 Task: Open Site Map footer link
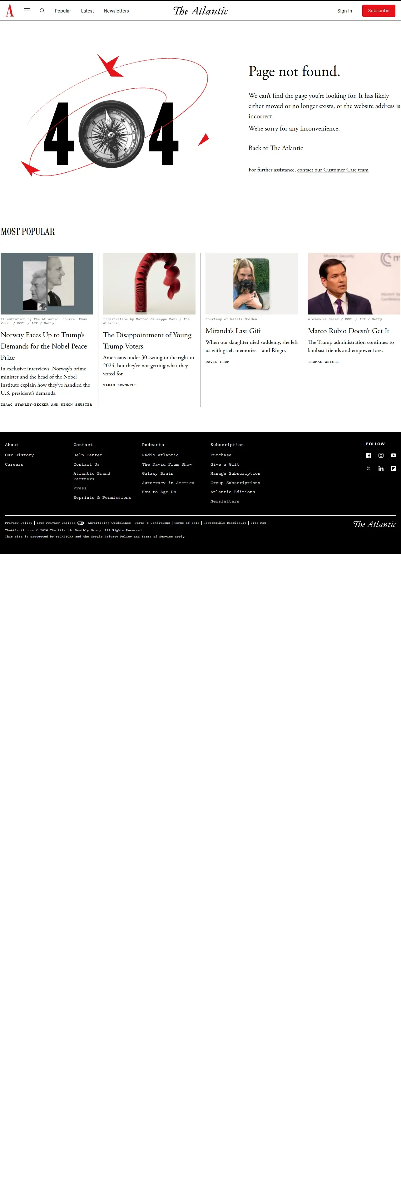click(x=258, y=523)
